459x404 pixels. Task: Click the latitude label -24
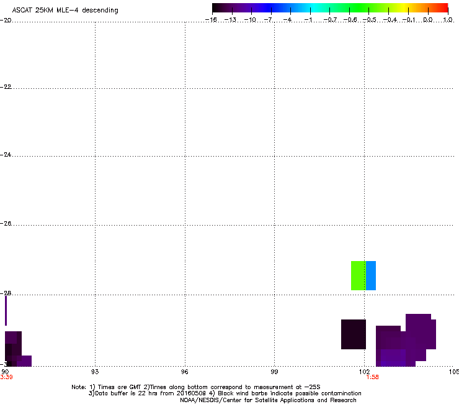(x=6, y=154)
